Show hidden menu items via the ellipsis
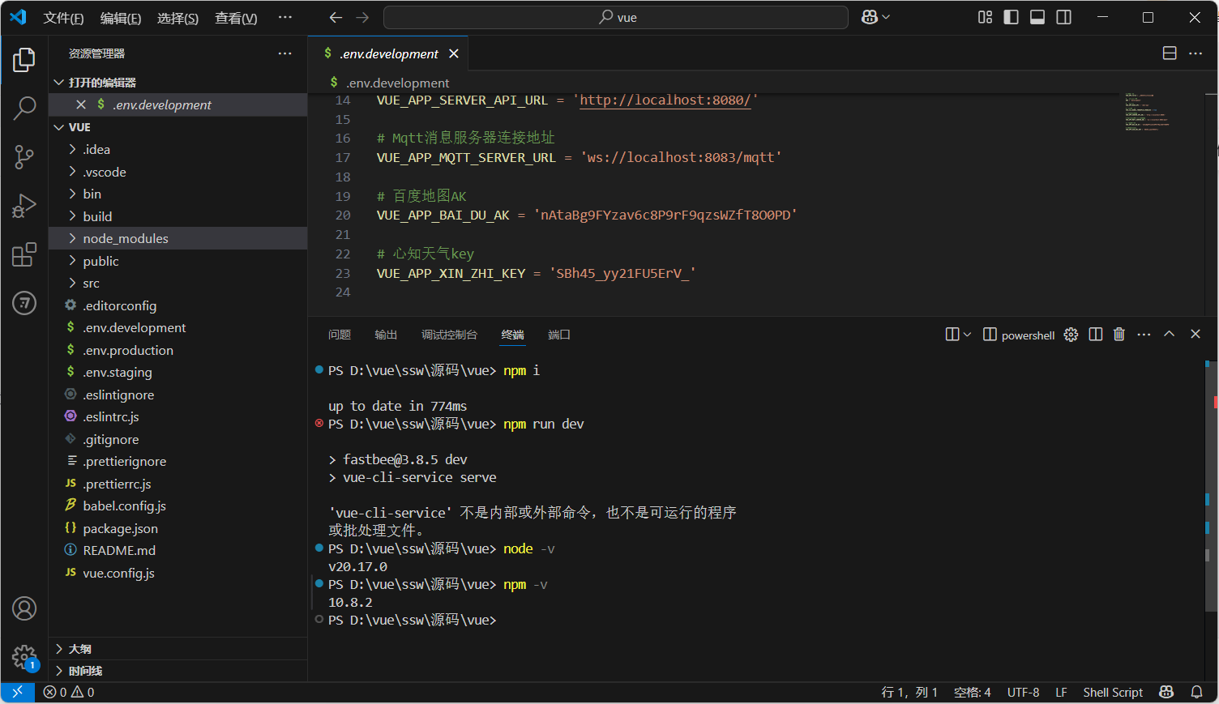This screenshot has height=704, width=1219. (284, 17)
